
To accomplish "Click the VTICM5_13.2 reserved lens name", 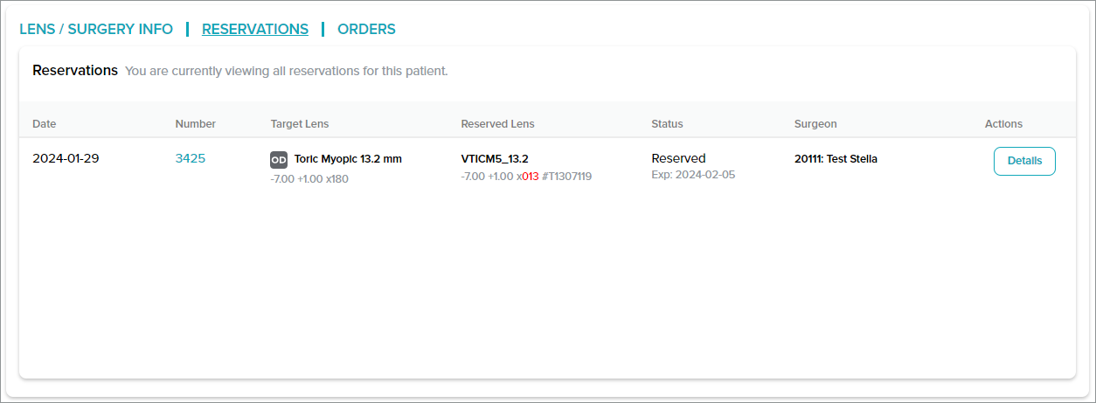I will tap(495, 159).
